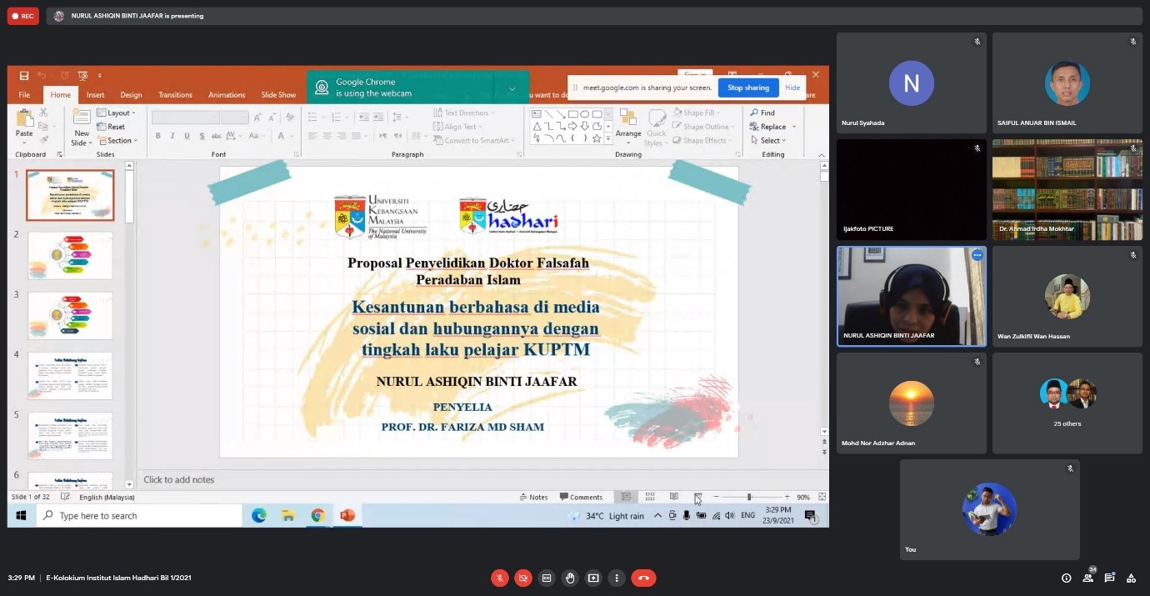The image size is (1150, 596).
Task: Unmute the microphone in Meet
Action: (500, 578)
